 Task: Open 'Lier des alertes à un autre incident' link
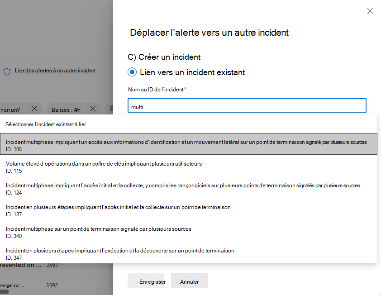55,71
